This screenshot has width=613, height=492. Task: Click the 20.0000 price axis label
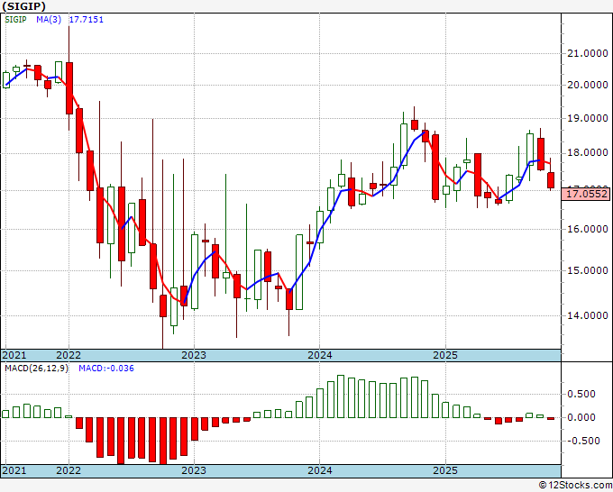pyautogui.click(x=587, y=85)
